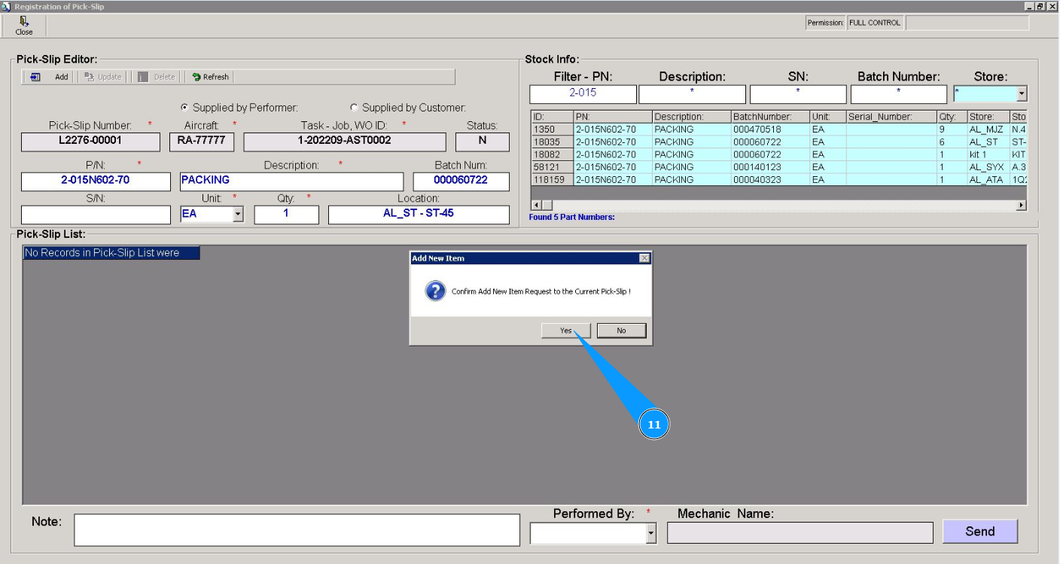Click the Aircraft field RA-77777
This screenshot has height=564, width=1060.
[x=201, y=142]
